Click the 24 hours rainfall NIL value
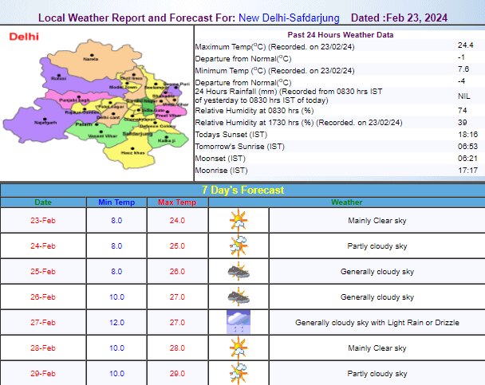Viewport: 485px width, 385px height. pos(464,96)
